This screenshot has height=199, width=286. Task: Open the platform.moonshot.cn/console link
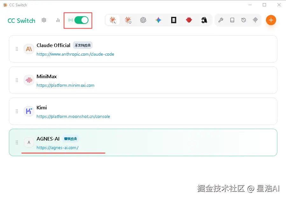coord(73,117)
